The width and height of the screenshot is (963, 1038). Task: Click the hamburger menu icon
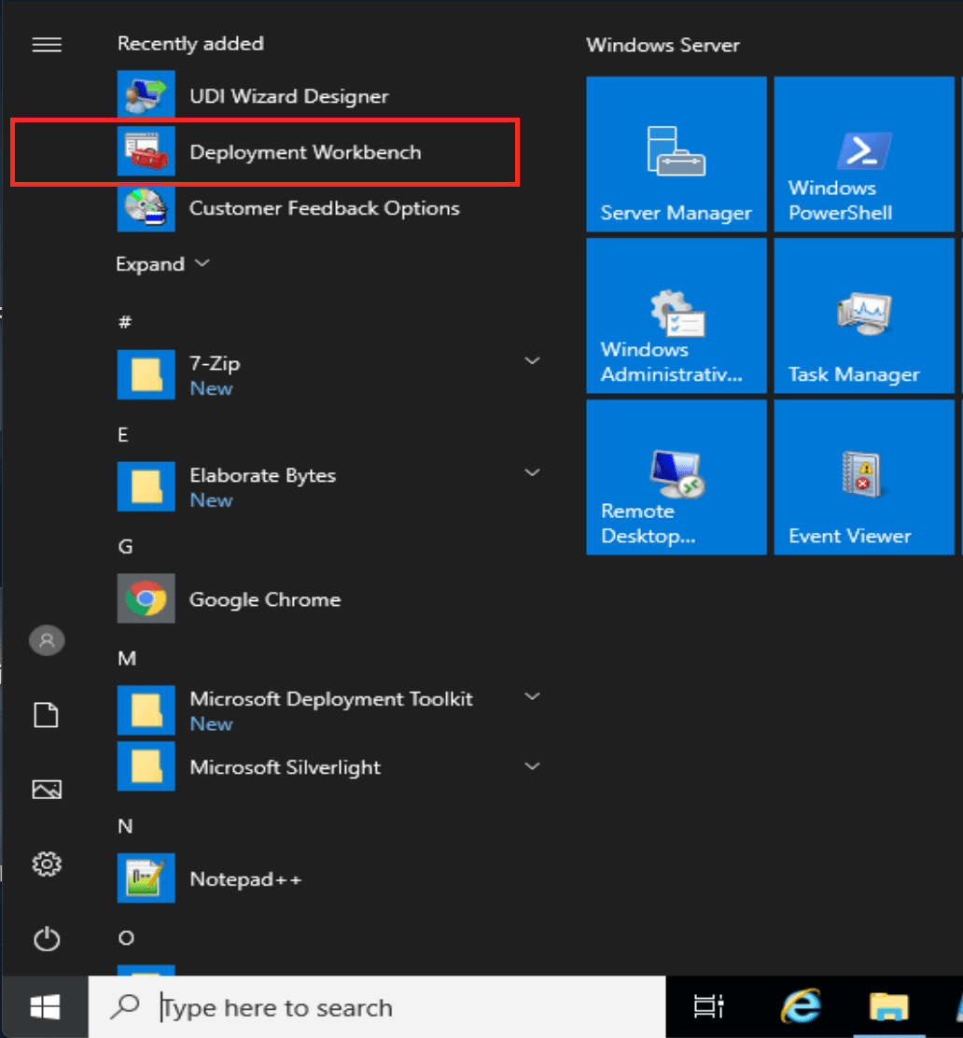click(47, 45)
